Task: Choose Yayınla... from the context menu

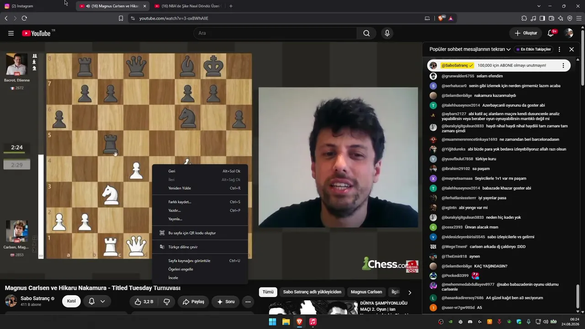Action: 200,219
